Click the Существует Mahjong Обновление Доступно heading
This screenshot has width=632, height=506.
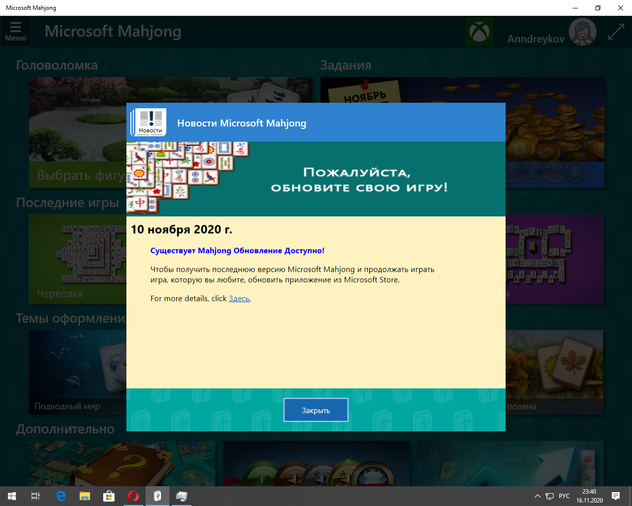(x=237, y=251)
